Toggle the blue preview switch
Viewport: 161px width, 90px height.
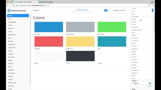pyautogui.click(x=106, y=10)
